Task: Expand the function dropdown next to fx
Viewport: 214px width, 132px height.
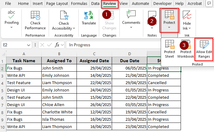Action: [62, 45]
